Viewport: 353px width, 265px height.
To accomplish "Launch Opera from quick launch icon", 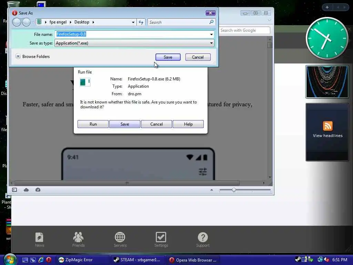I will [x=49, y=260].
